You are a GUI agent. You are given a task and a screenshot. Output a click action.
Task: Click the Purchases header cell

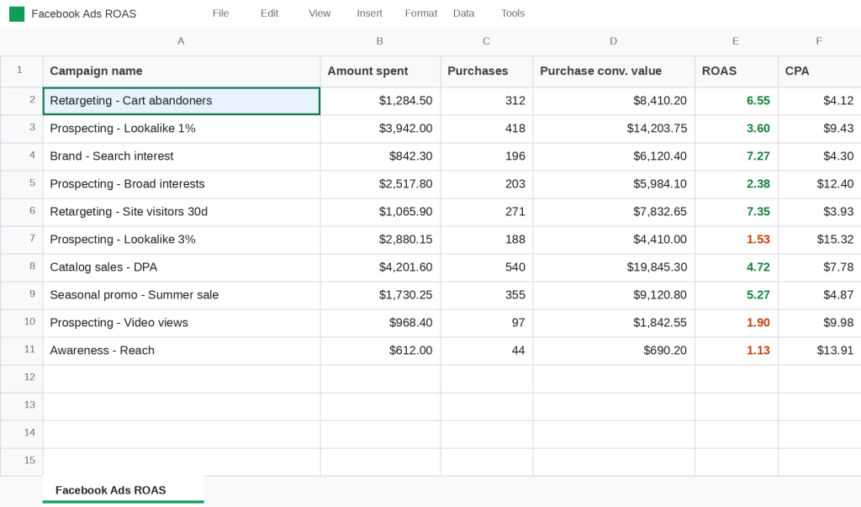(x=487, y=71)
